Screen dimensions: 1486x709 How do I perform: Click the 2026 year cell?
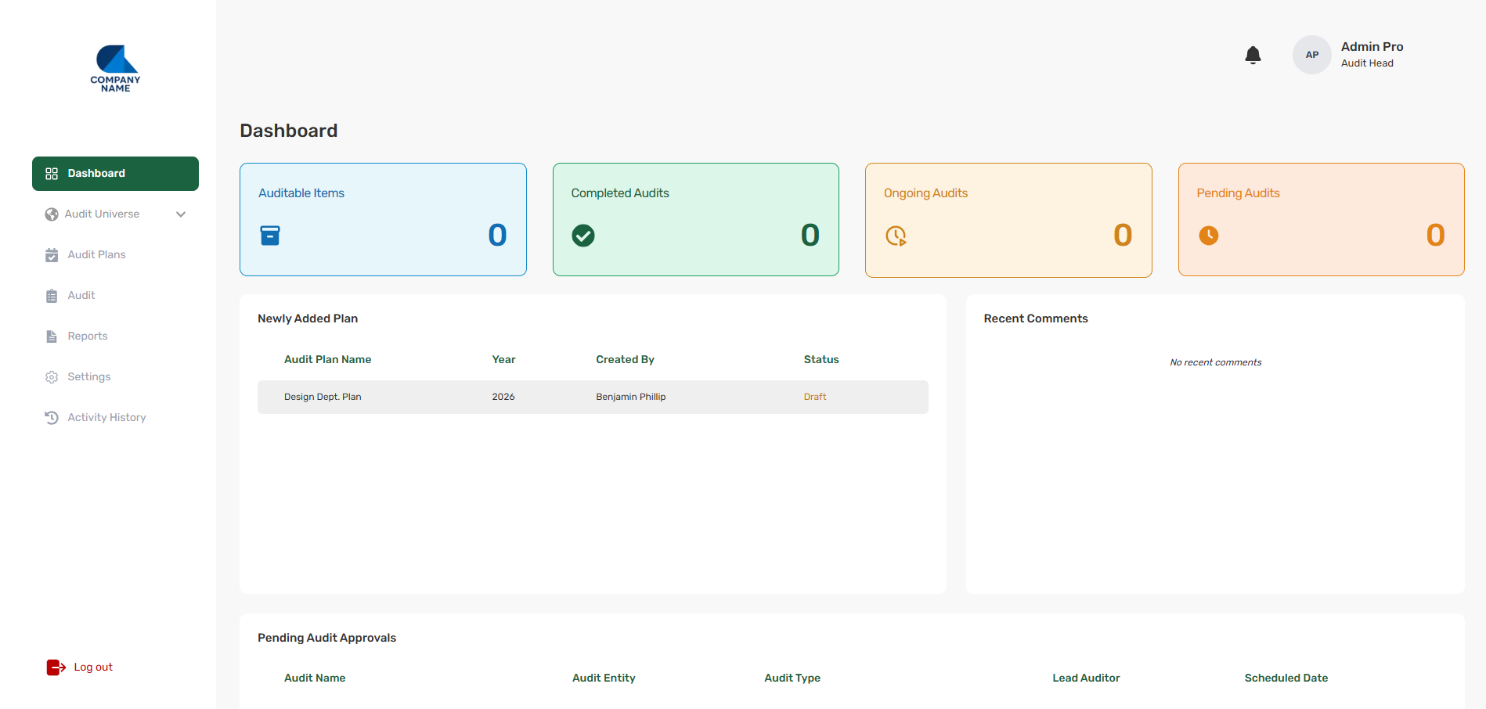pos(503,398)
